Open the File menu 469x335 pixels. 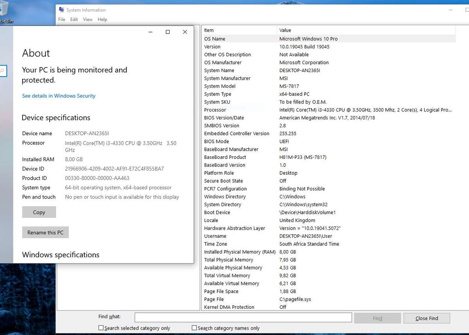click(62, 20)
